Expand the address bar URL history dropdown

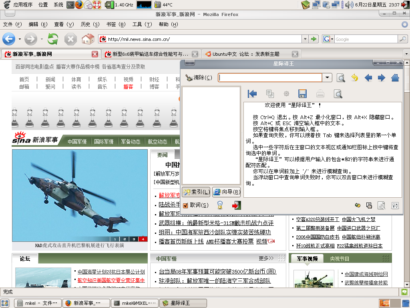click(305, 39)
